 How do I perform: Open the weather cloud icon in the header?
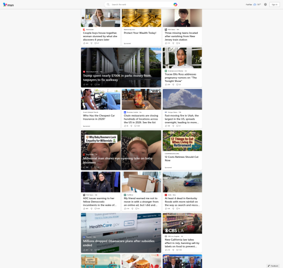(x=255, y=5)
